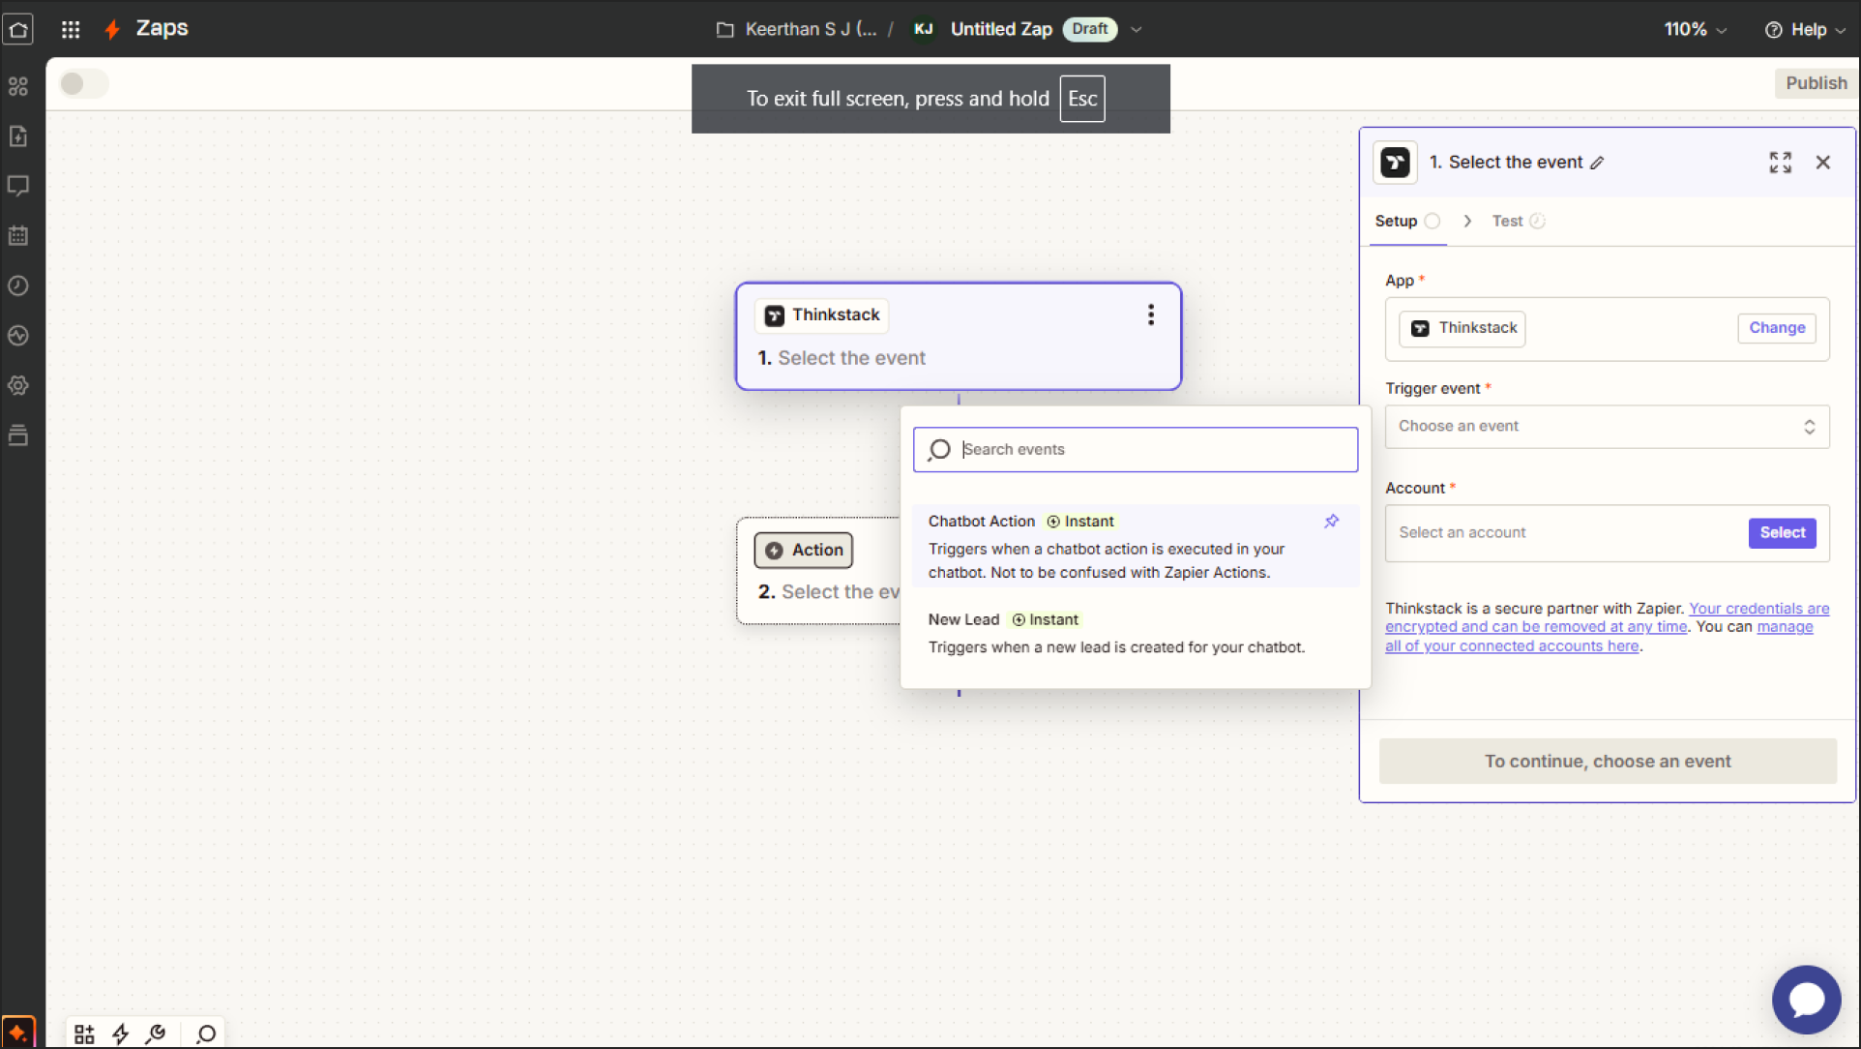Open the history clock icon in sidebar

(18, 285)
